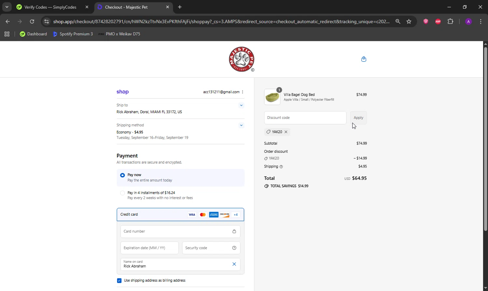Screen dimensions: 488x291
Task: Click the Majestic Pet logo
Action: pos(241,59)
